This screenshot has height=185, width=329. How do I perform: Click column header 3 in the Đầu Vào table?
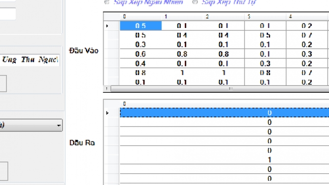[265, 17]
